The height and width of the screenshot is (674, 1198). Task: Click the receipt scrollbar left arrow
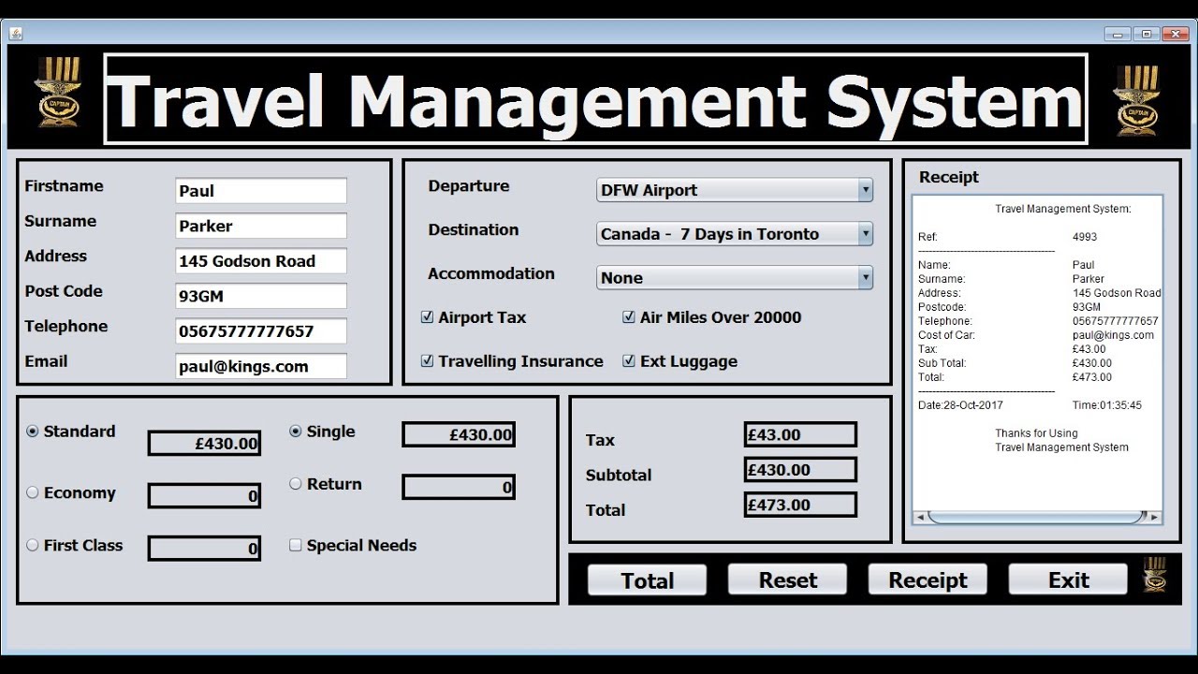pyautogui.click(x=920, y=517)
